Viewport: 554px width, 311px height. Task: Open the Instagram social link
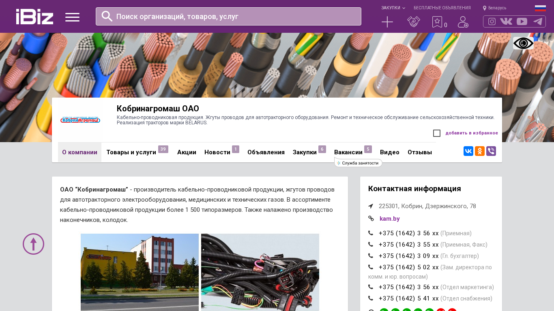[492, 21]
